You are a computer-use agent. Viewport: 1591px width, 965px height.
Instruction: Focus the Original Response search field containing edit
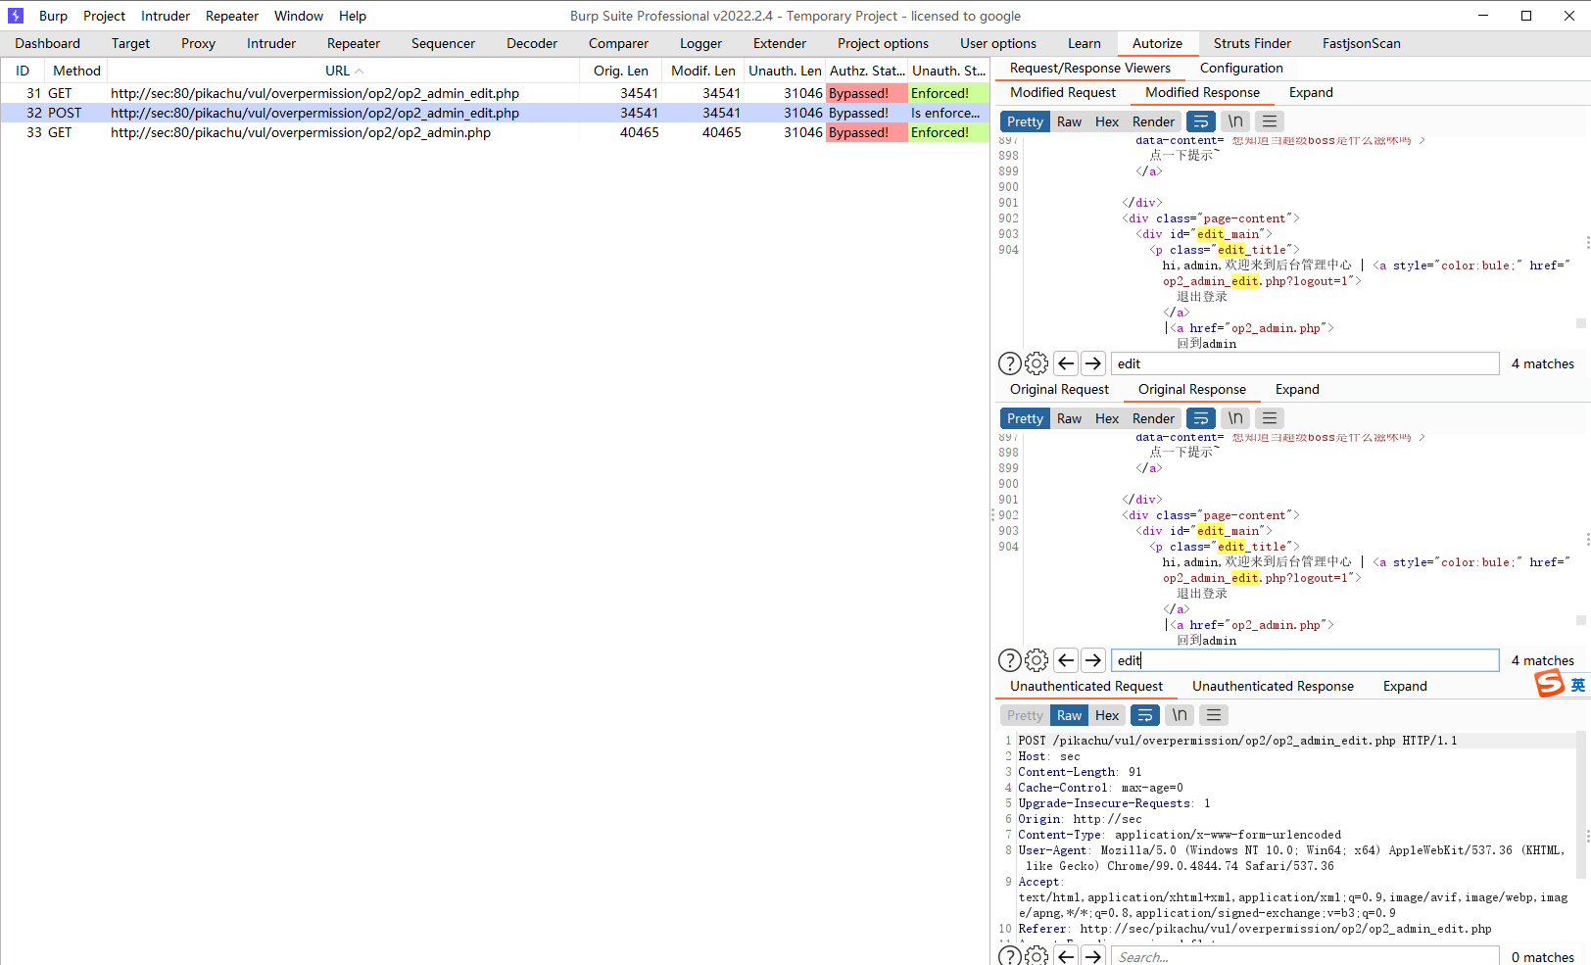pos(1305,660)
